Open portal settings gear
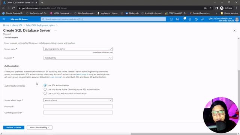The width and height of the screenshot is (240, 135). click(190, 19)
